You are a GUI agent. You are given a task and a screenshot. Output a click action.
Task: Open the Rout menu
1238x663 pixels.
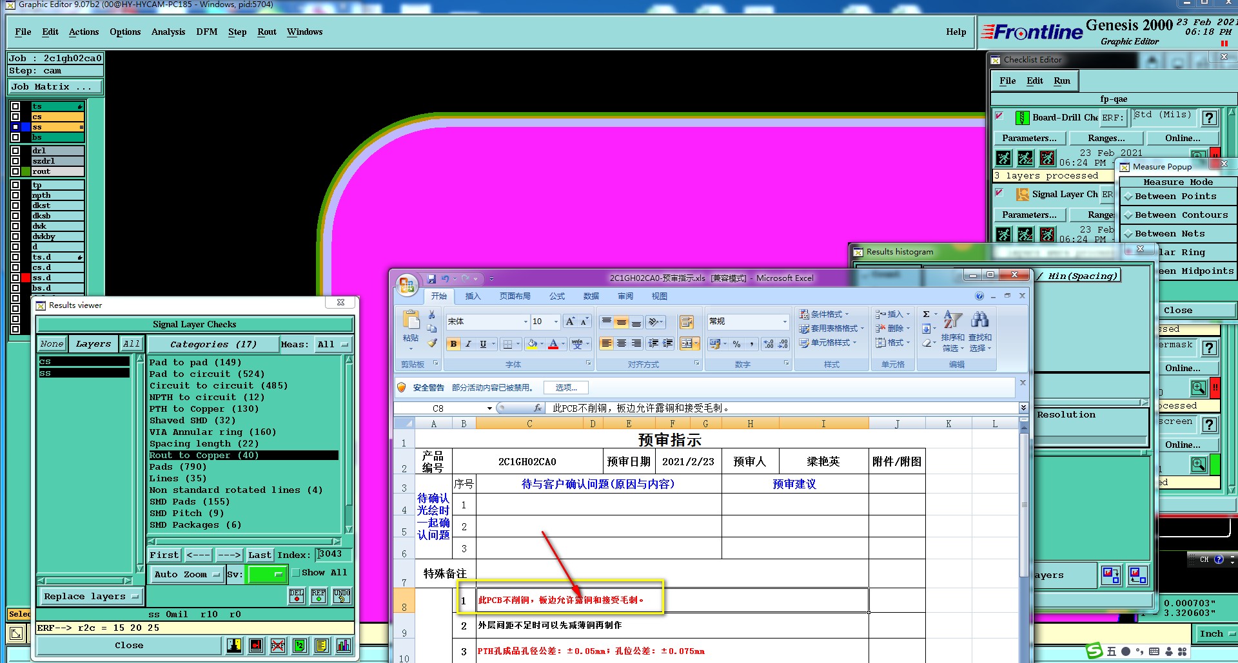[267, 32]
